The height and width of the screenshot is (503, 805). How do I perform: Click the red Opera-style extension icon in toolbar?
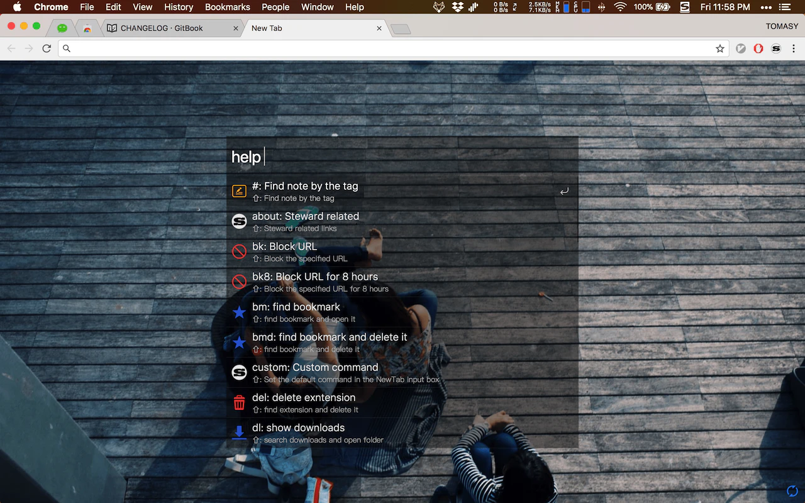(x=758, y=48)
